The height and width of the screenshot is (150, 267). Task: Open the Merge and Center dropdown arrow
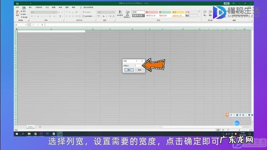(x=94, y=16)
